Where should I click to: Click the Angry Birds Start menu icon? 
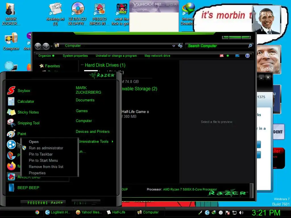tap(11, 177)
